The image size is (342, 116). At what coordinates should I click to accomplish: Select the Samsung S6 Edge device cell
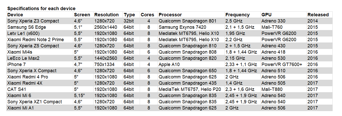[40, 27]
